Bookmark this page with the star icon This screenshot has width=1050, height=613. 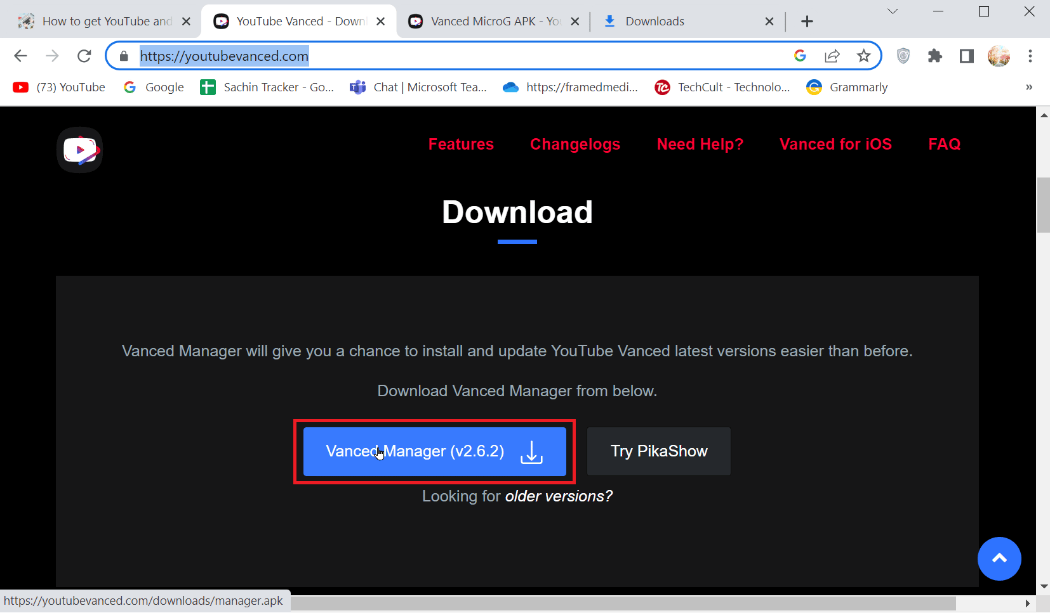[863, 56]
